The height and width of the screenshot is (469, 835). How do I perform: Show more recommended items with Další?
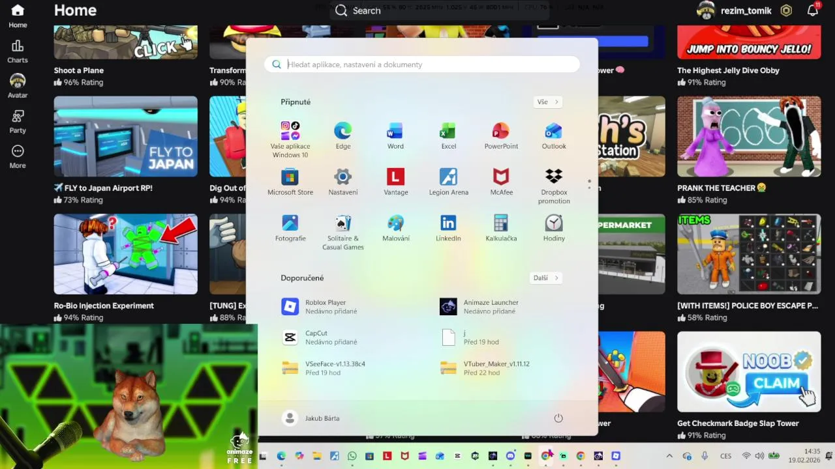pos(546,278)
